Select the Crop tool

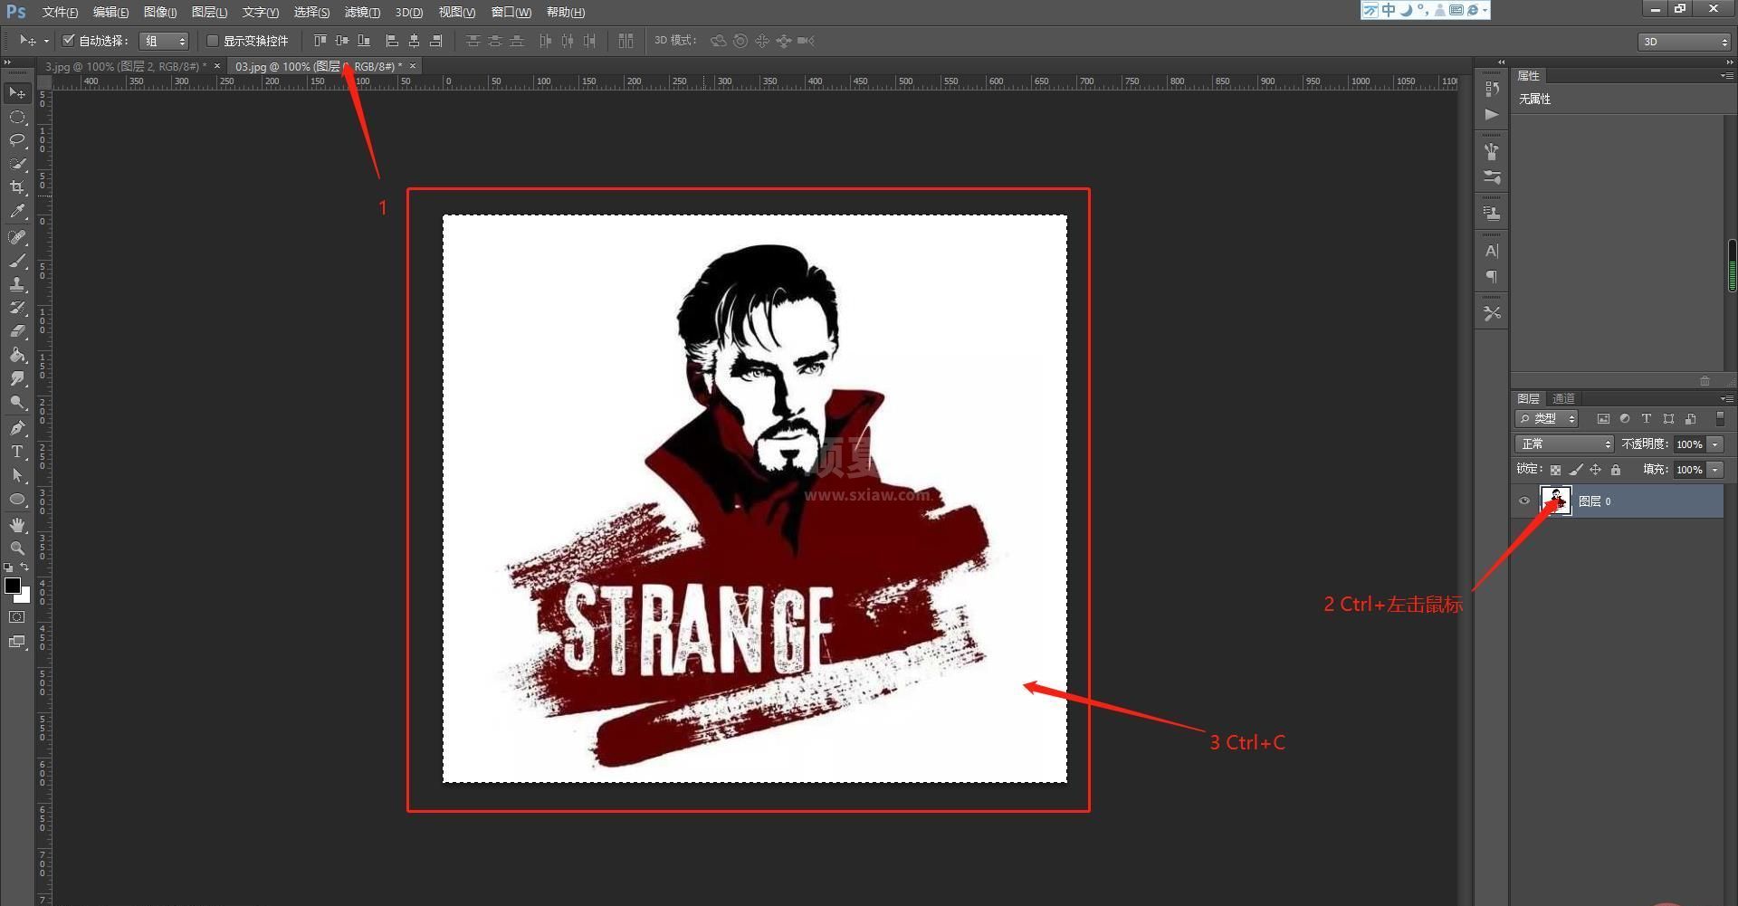click(17, 187)
